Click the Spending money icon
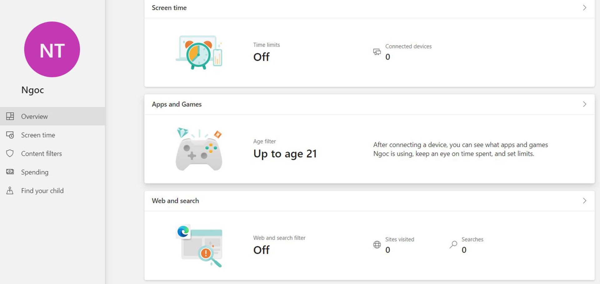 tap(10, 172)
